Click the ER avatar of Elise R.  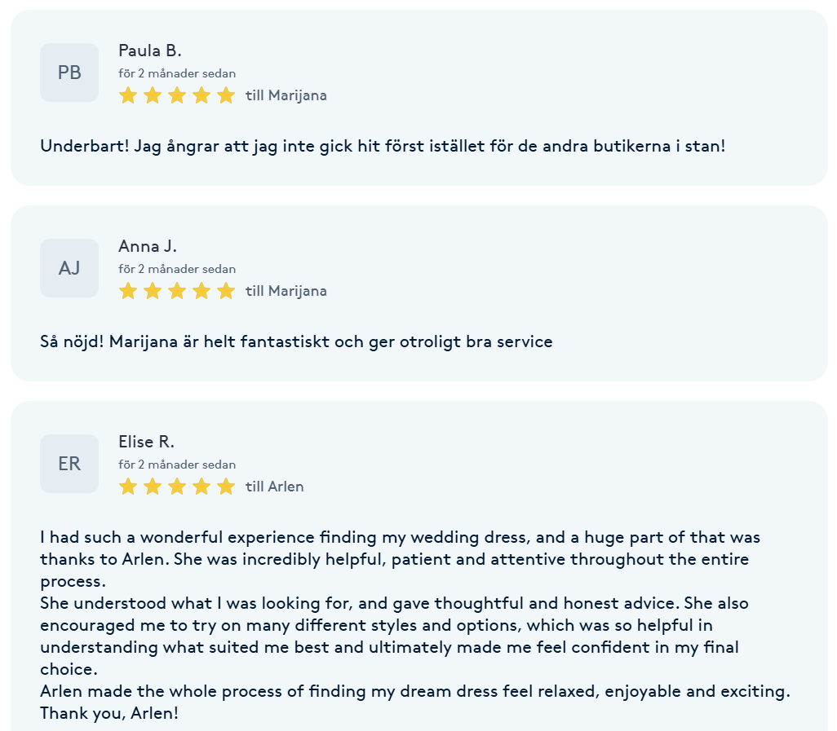(69, 464)
